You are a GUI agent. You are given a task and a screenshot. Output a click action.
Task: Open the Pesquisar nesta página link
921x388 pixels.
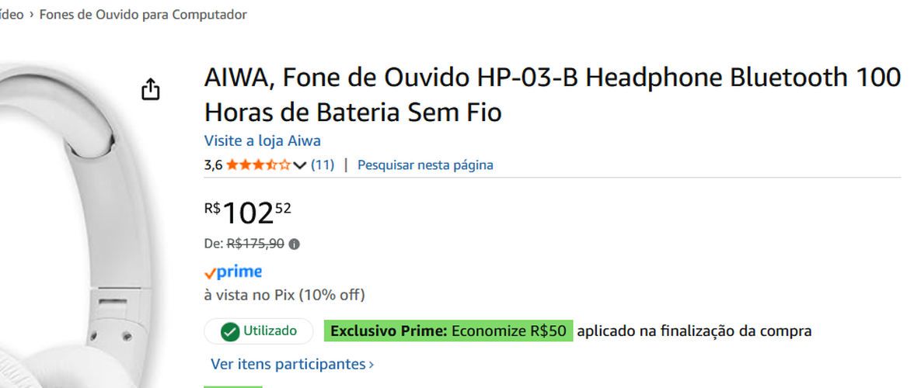click(425, 165)
